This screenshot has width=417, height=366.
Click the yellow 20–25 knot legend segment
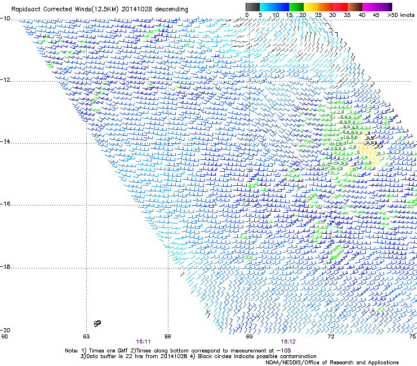(311, 7)
